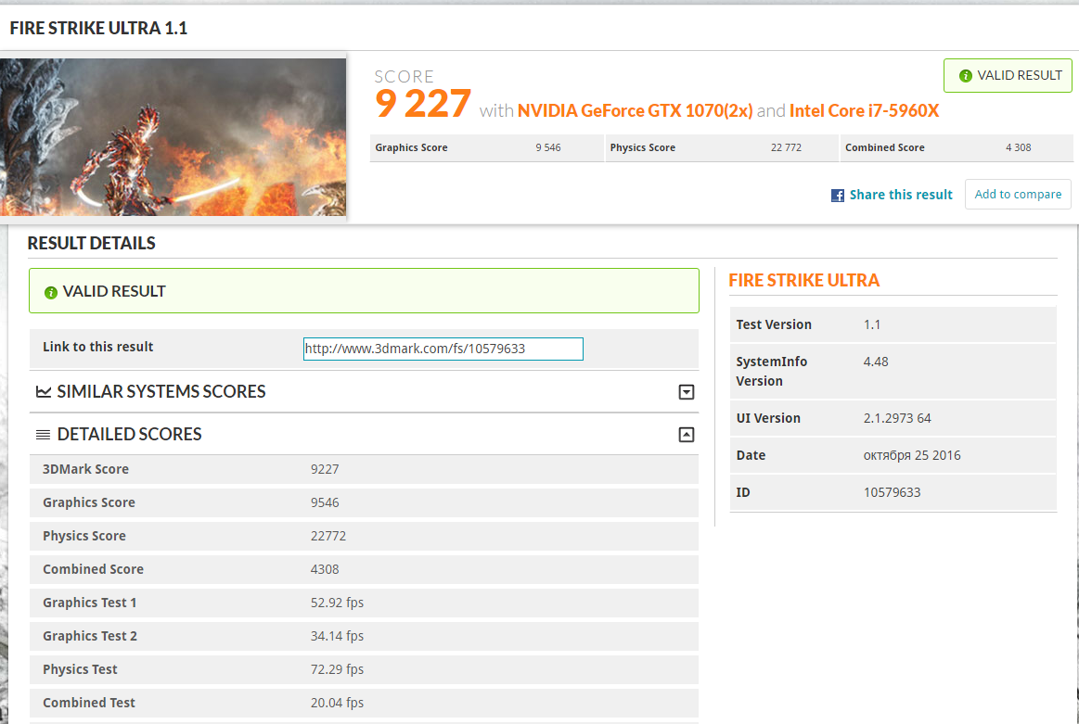Screen dimensions: 1079x724
Task: Click the Test Version value 1.1
Action: [x=872, y=324]
